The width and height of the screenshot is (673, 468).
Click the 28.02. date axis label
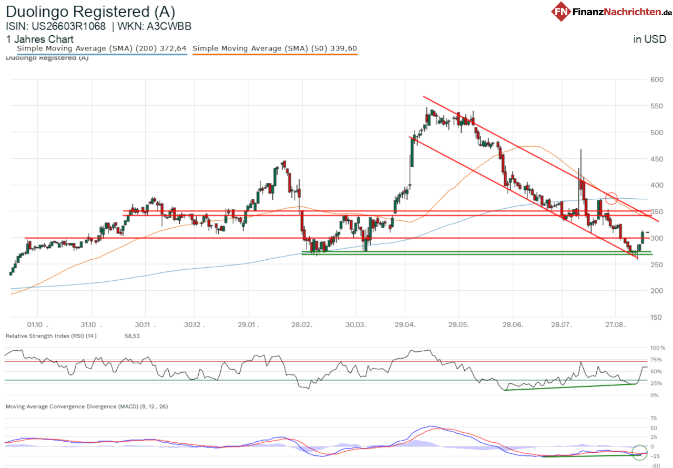click(302, 325)
